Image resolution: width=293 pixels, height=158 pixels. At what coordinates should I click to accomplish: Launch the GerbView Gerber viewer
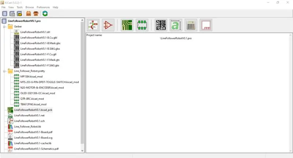point(161,25)
